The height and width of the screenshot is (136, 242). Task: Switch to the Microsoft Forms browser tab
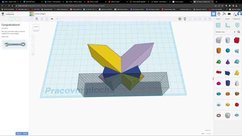point(32,2)
